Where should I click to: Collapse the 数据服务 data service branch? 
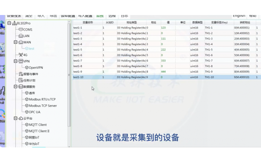point(15,87)
